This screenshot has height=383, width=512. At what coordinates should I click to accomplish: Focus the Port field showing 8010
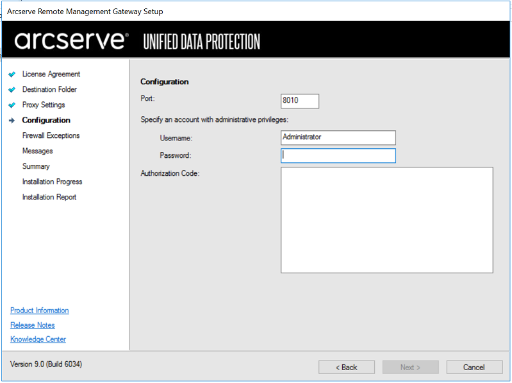click(300, 101)
